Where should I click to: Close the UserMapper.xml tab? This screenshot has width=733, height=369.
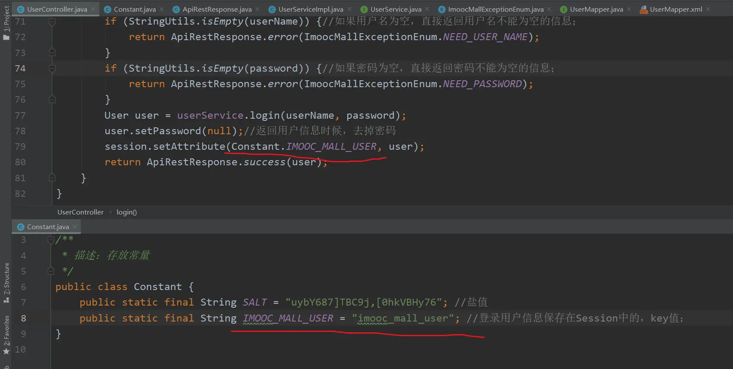click(x=708, y=9)
